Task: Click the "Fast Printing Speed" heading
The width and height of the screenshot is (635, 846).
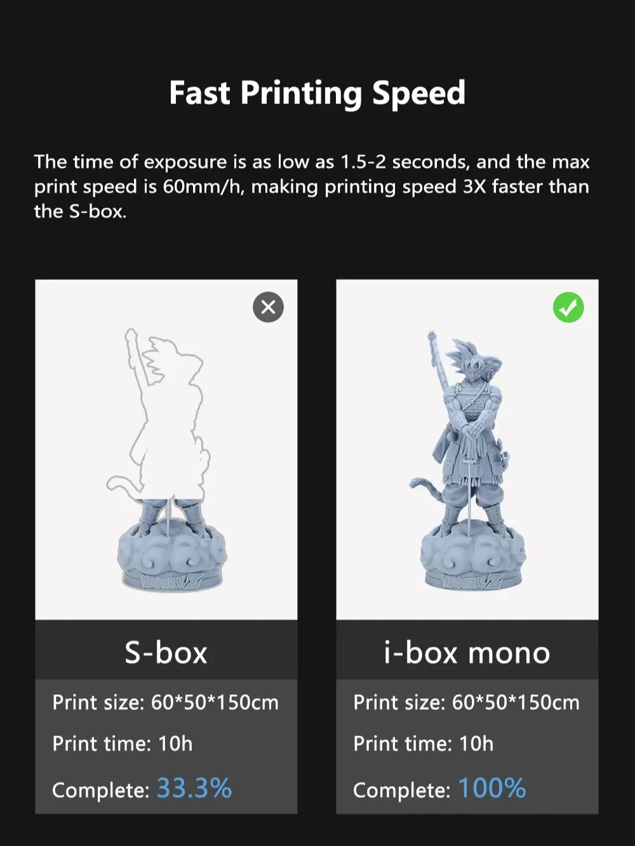Action: pos(317,93)
